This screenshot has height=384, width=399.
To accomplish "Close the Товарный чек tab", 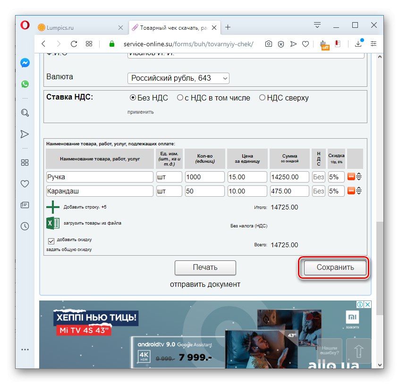I will tap(214, 27).
